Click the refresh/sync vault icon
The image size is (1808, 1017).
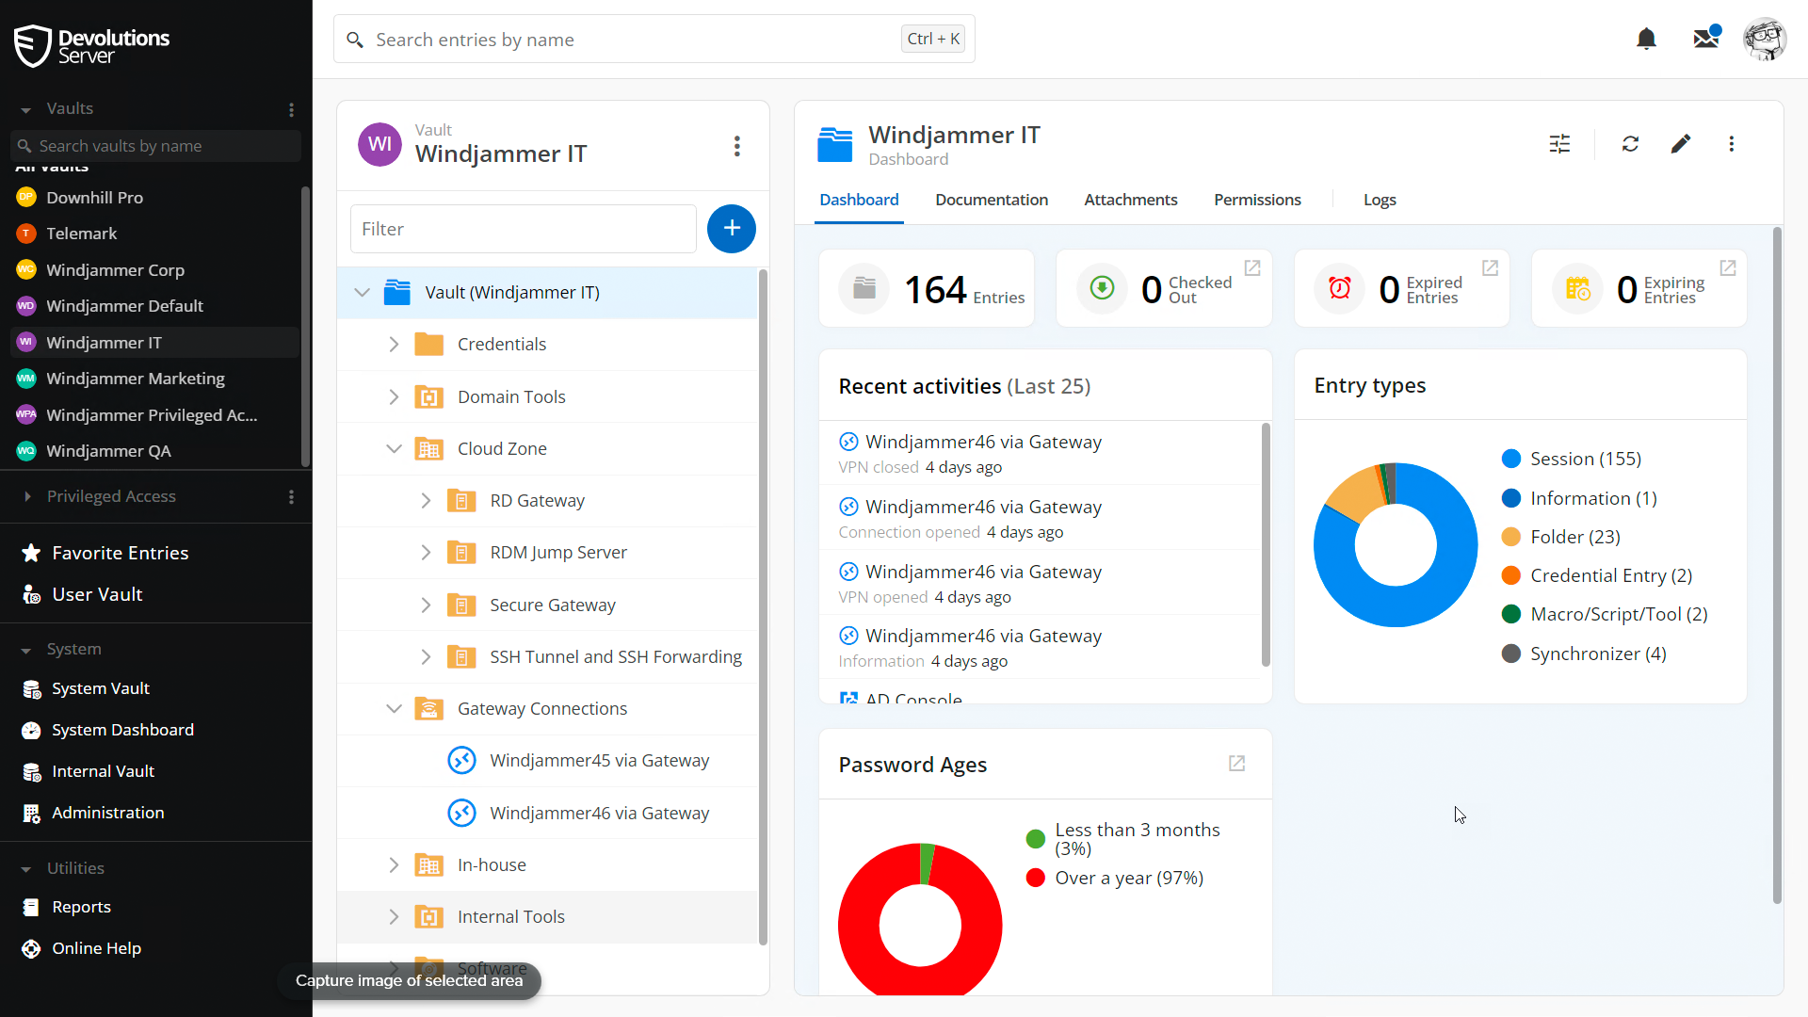pyautogui.click(x=1630, y=144)
